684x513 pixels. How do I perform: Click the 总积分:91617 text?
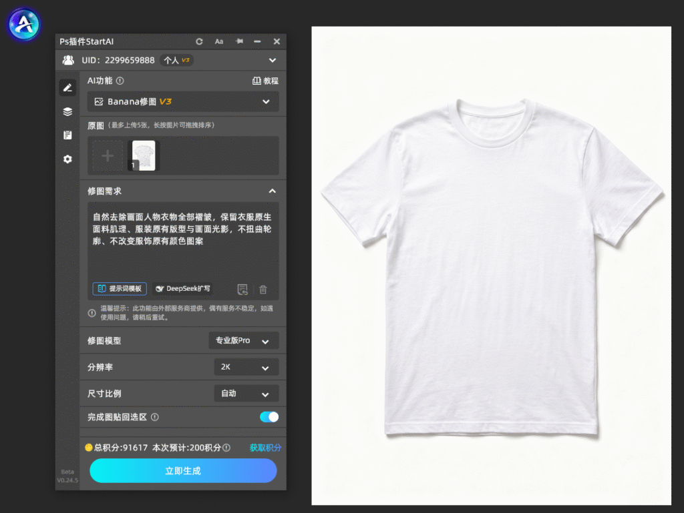[121, 448]
